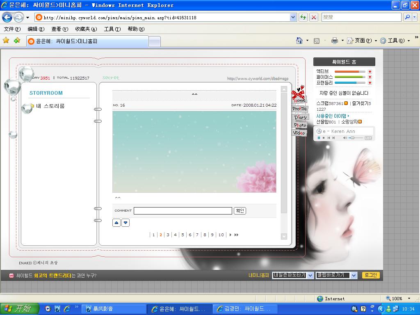Open the 查看(V) menu
The image size is (420, 315).
pyautogui.click(x=60, y=29)
